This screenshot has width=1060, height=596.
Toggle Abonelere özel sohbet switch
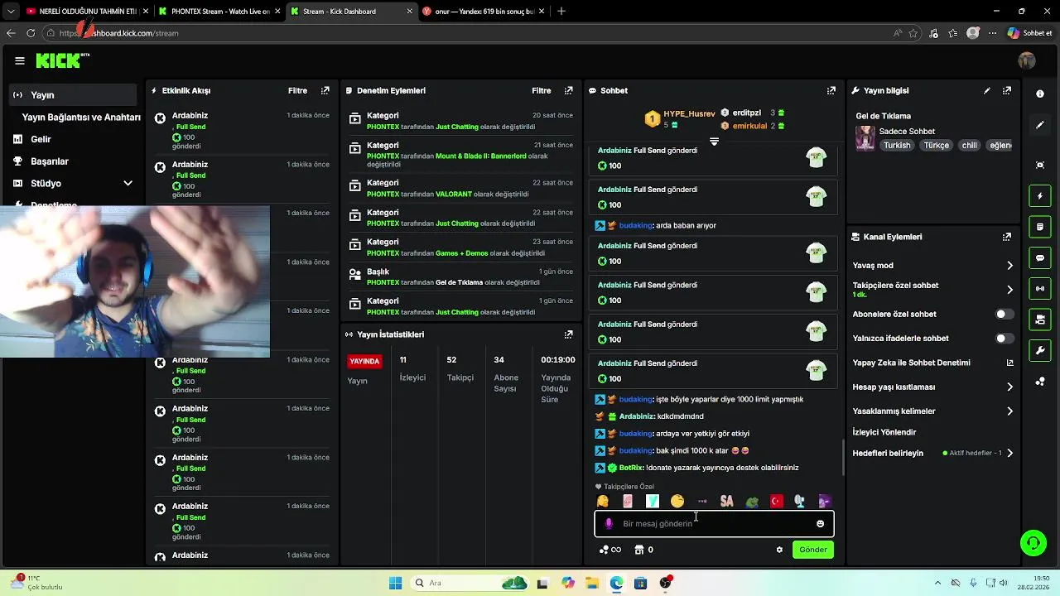coord(1005,315)
